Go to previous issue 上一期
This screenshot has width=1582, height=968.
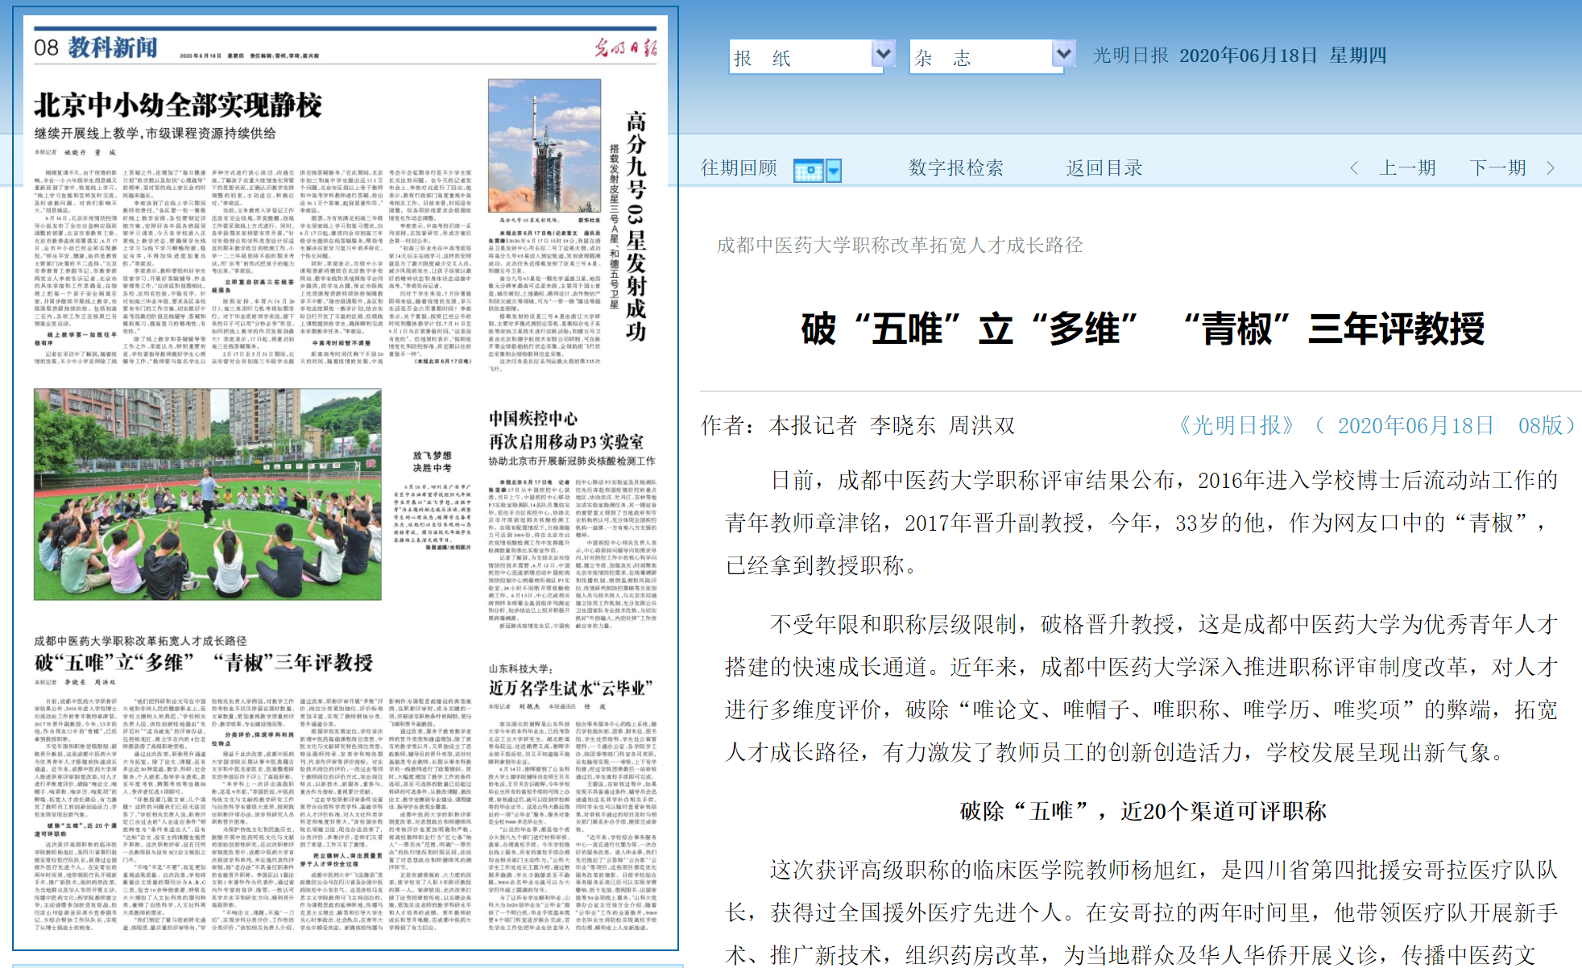(x=1407, y=168)
